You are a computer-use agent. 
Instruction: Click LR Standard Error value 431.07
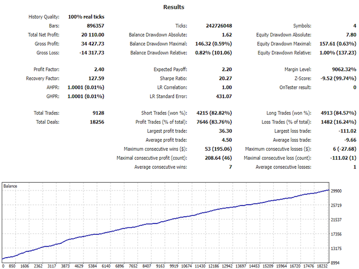[x=224, y=96]
